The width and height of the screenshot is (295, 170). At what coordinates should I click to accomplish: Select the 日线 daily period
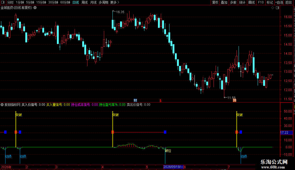coord(76,2)
